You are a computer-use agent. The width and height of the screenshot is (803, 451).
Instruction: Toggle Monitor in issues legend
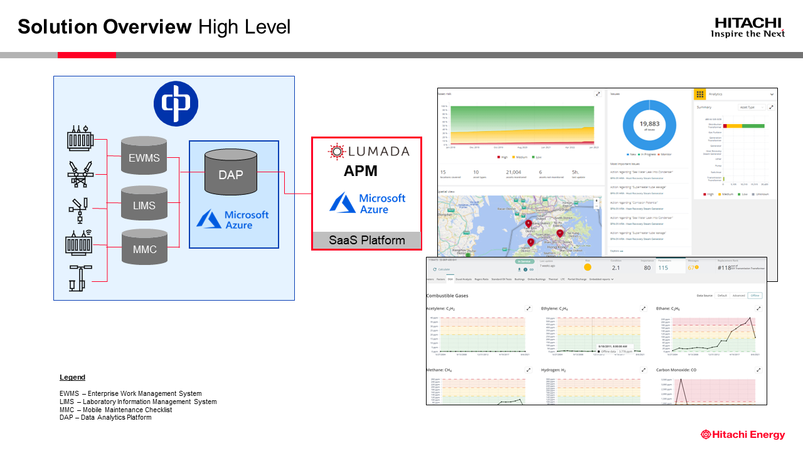pyautogui.click(x=664, y=154)
